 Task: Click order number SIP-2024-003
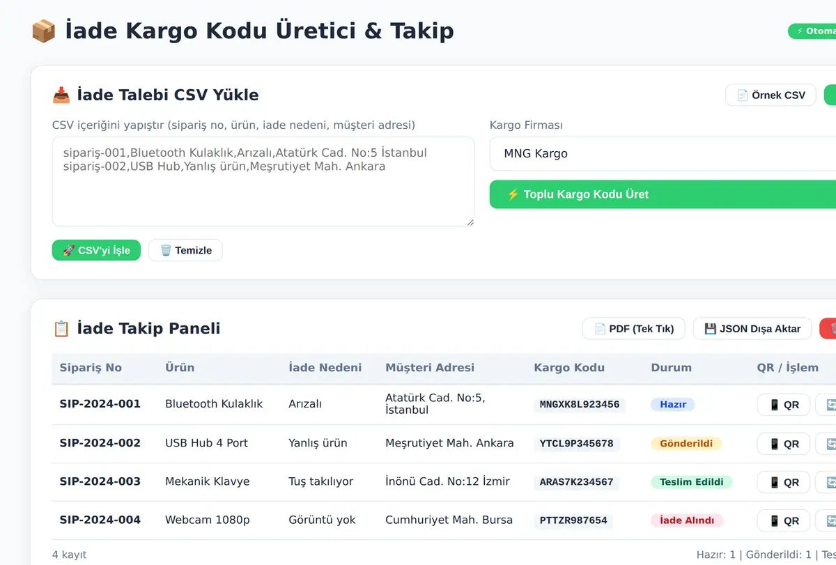click(100, 481)
